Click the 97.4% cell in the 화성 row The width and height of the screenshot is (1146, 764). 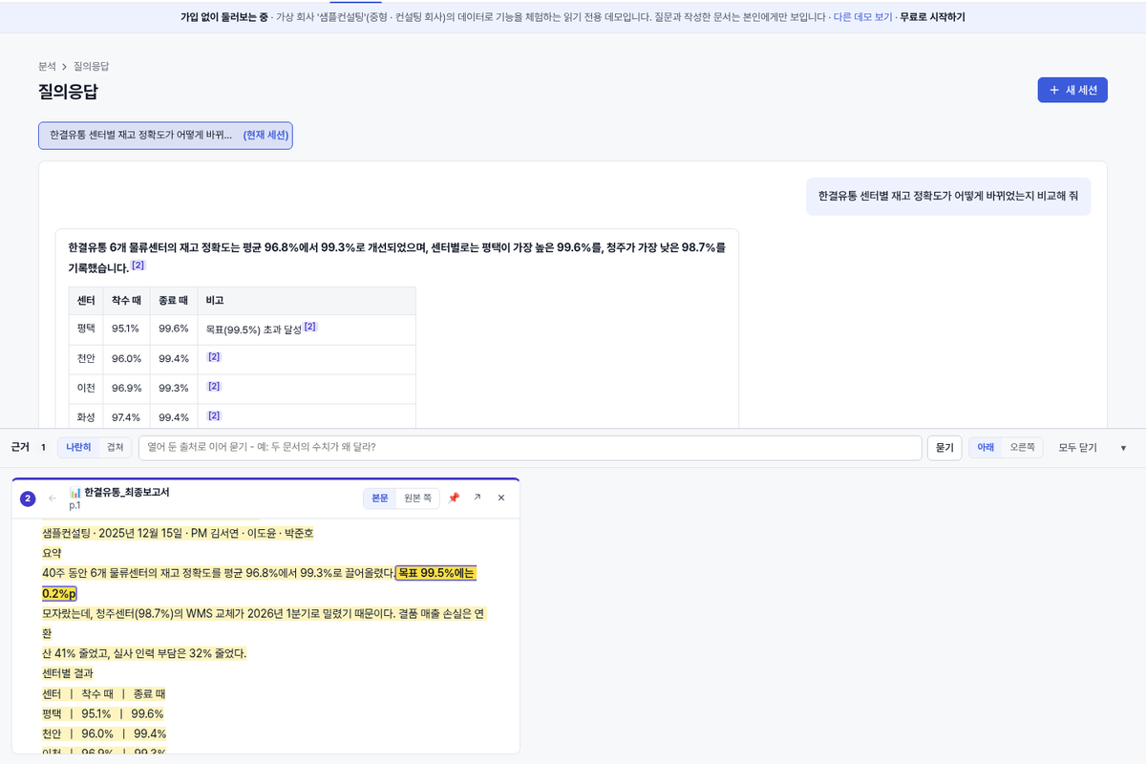(x=126, y=417)
